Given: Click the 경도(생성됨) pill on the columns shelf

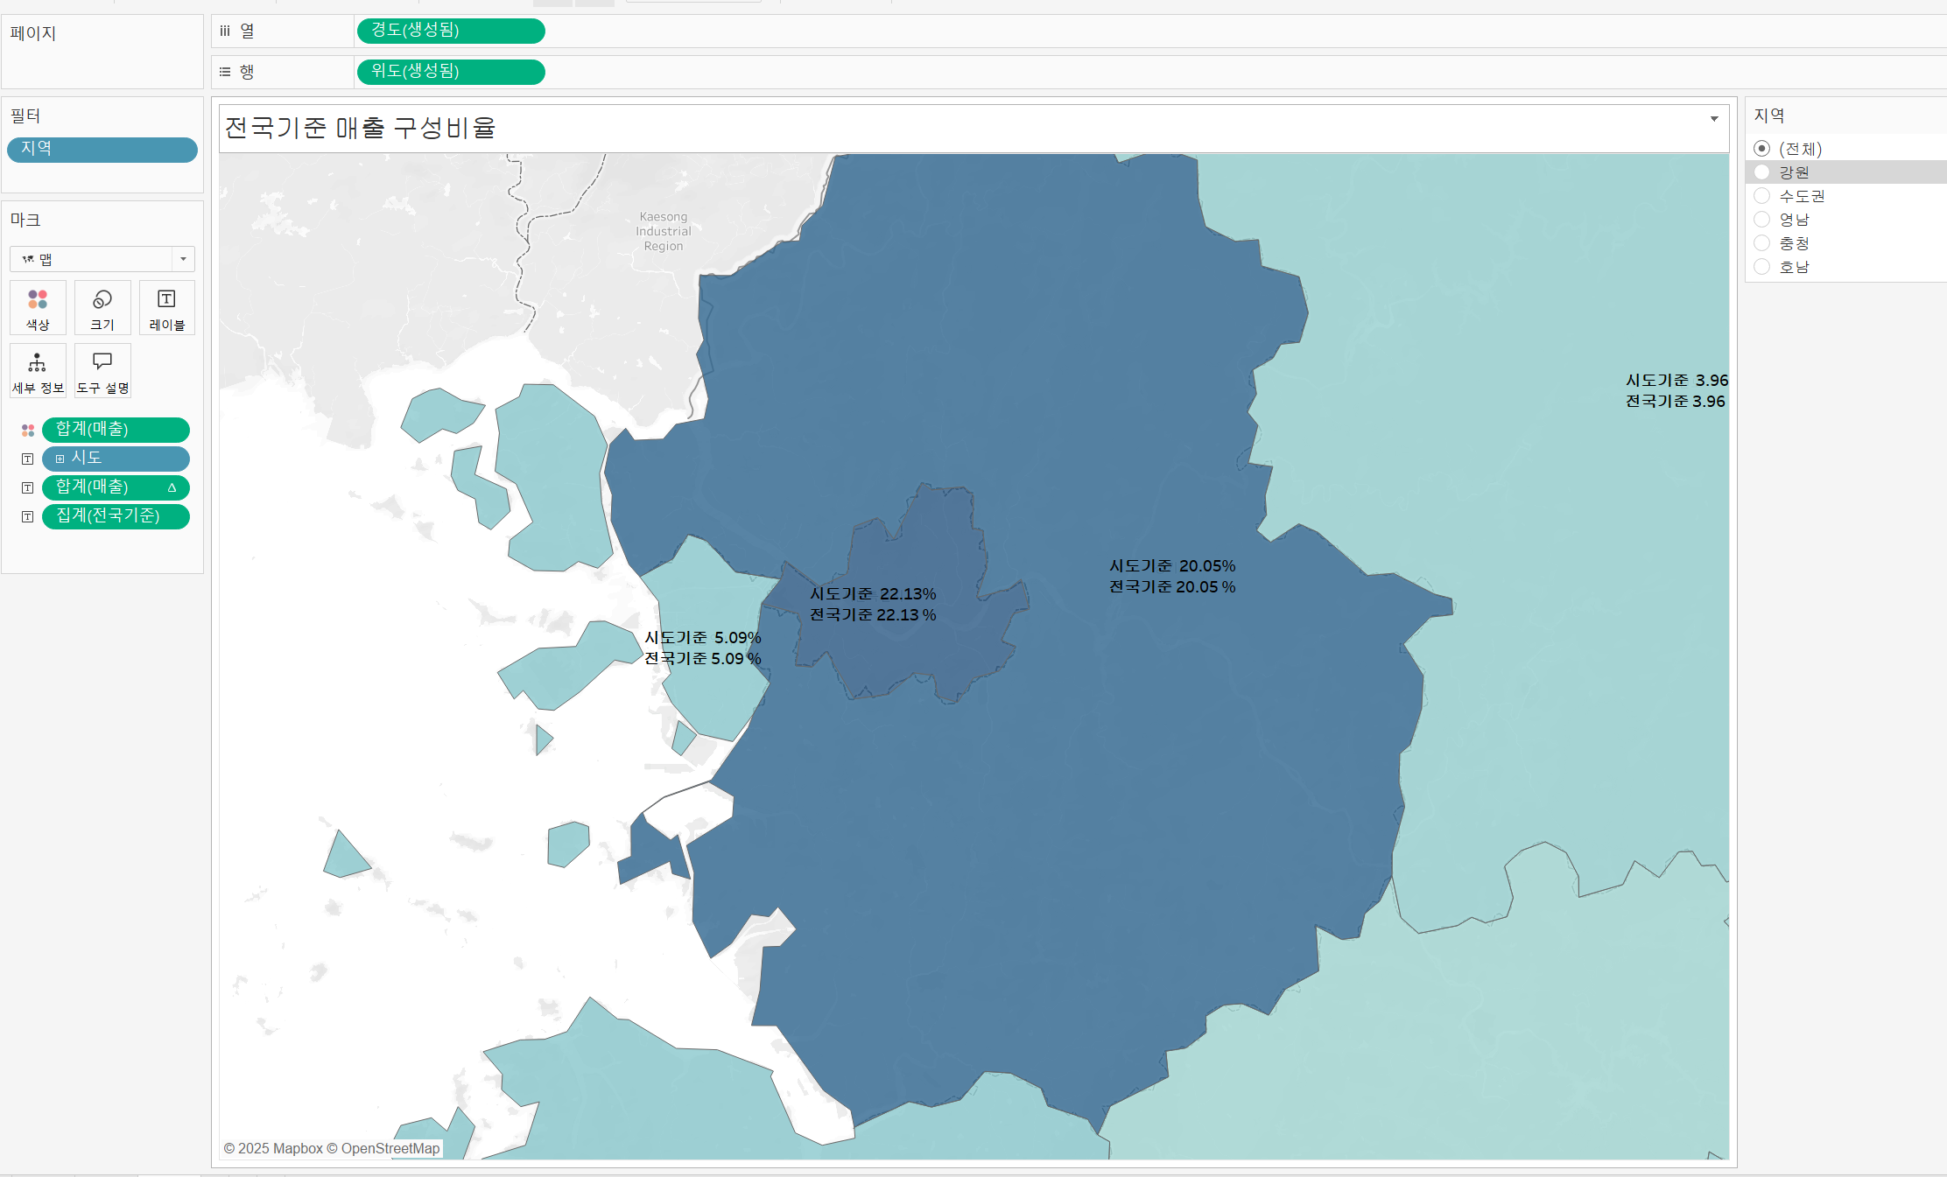Looking at the screenshot, I should click(x=451, y=31).
